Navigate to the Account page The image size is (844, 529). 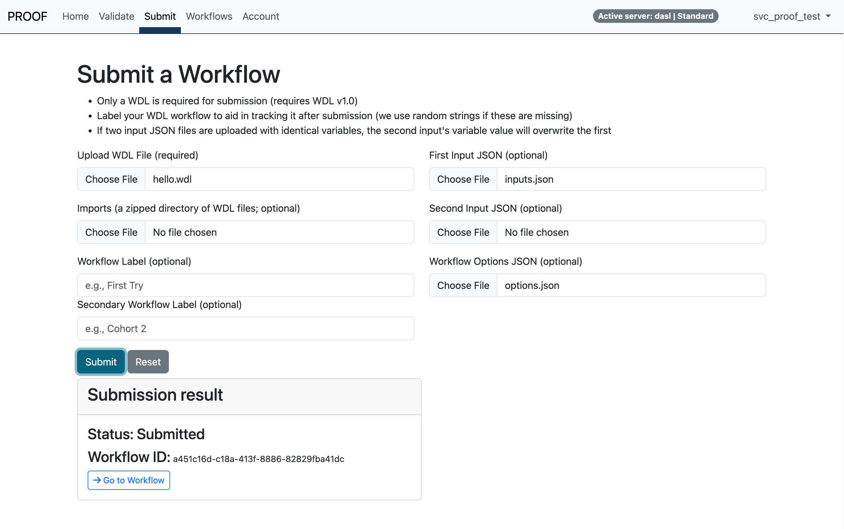260,16
